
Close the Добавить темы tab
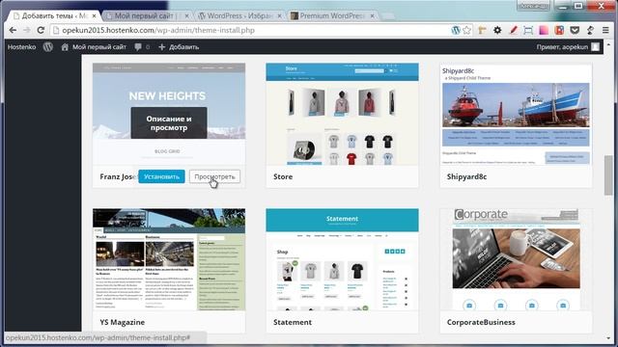[x=95, y=16]
